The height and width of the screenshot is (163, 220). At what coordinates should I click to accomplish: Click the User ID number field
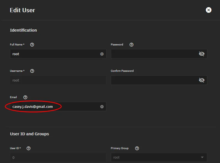58,157
